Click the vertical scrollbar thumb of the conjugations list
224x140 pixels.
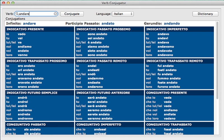pos(217,60)
